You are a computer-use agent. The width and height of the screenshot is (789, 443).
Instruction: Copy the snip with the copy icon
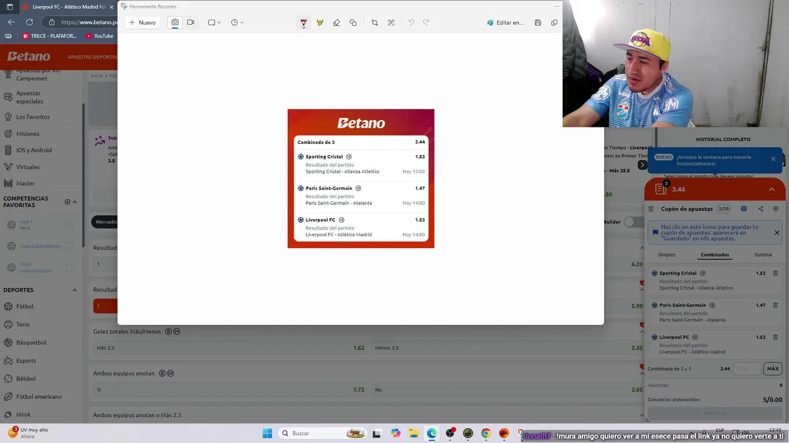tap(554, 23)
